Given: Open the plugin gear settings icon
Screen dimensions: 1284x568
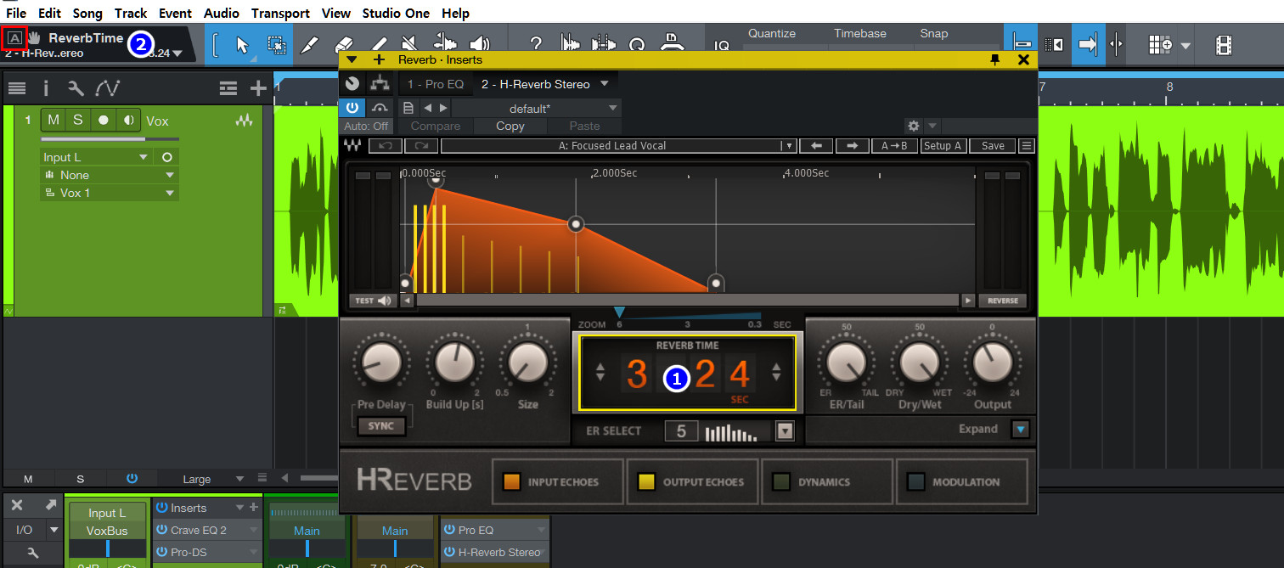Looking at the screenshot, I should 914,126.
